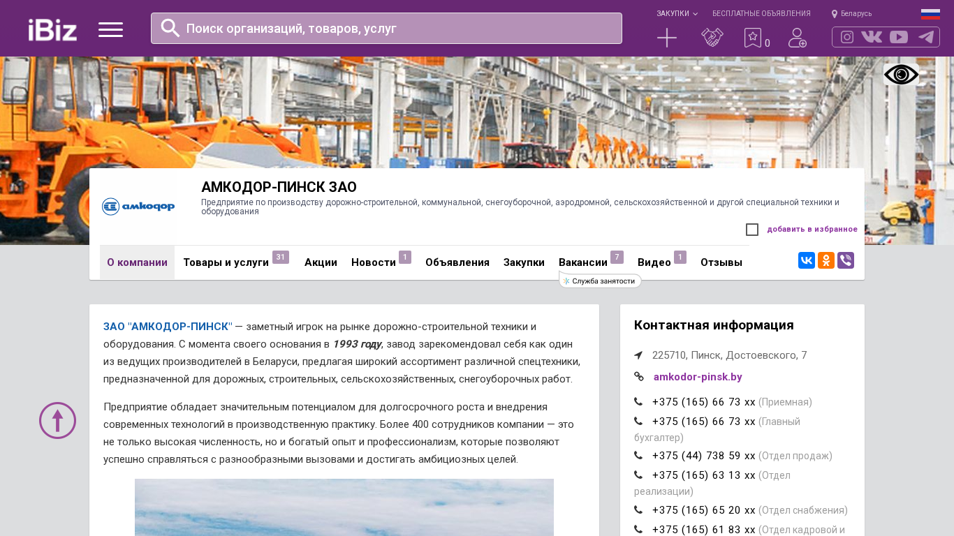Click the АМКОДОР-ПИНСК ЗАО company title
The height and width of the screenshot is (536, 954).
(x=279, y=187)
